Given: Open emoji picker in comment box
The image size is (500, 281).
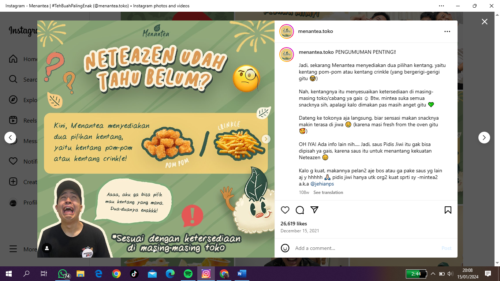Looking at the screenshot, I should [x=285, y=248].
